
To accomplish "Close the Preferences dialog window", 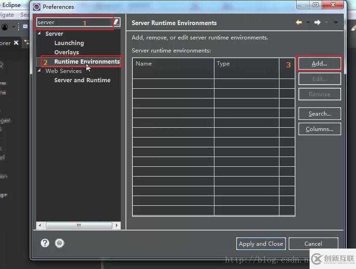I will (x=333, y=5).
